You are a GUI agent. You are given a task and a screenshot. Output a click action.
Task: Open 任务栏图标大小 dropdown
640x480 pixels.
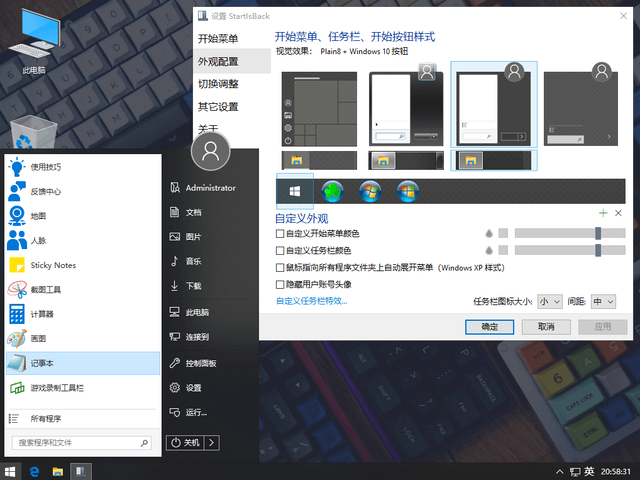coord(550,301)
